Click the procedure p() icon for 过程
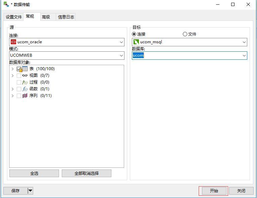The height and width of the screenshot is (198, 257). point(25,82)
